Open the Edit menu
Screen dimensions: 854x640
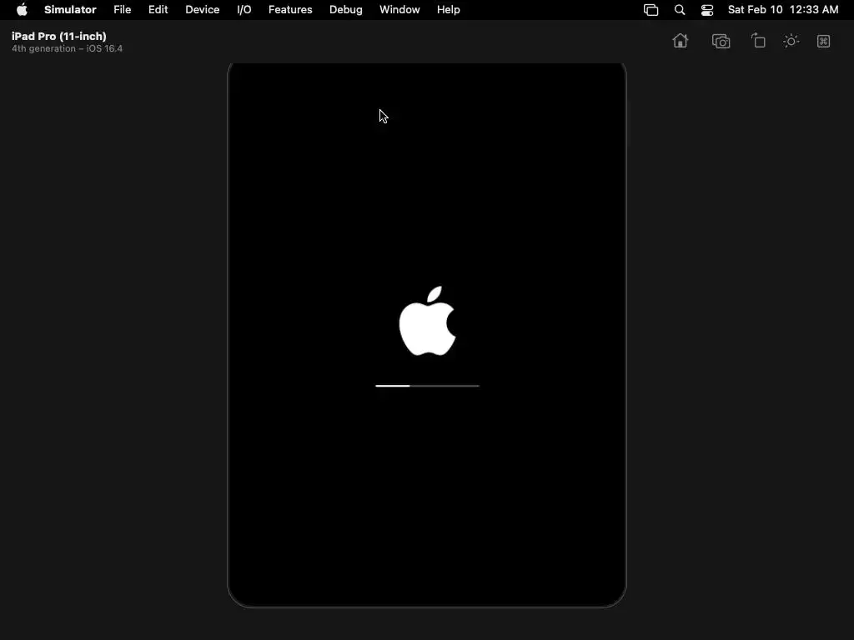click(158, 10)
